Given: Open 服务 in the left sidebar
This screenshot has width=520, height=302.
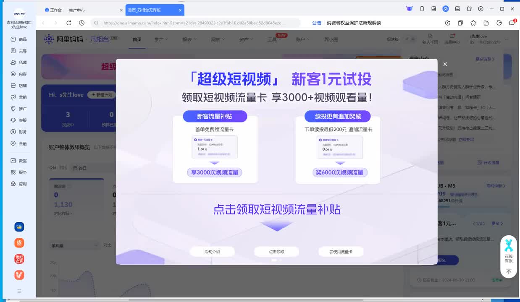Looking at the screenshot, I should click(x=19, y=172).
